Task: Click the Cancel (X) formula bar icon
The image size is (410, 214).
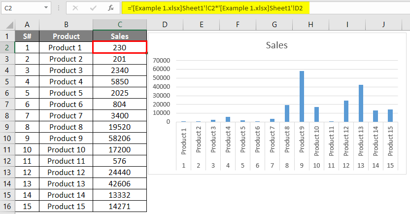Action: 75,8
